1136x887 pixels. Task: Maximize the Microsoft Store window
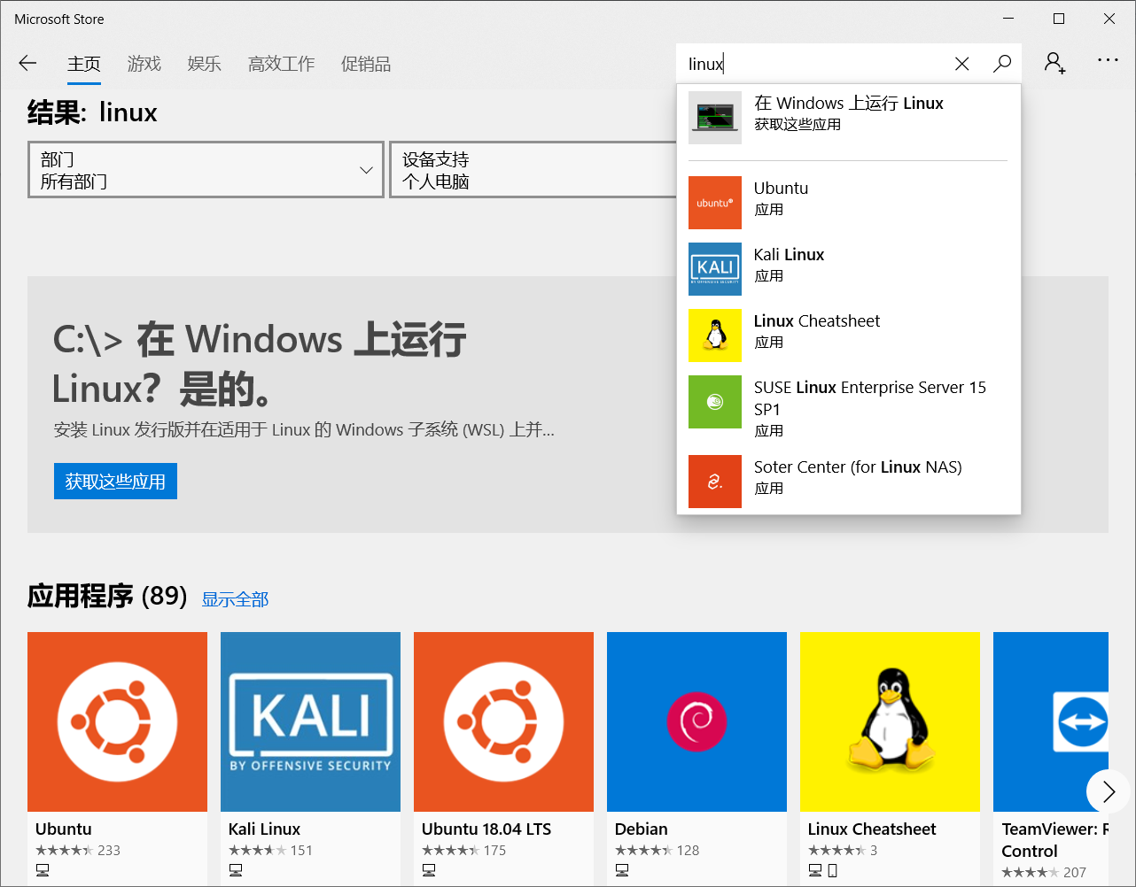coord(1059,19)
